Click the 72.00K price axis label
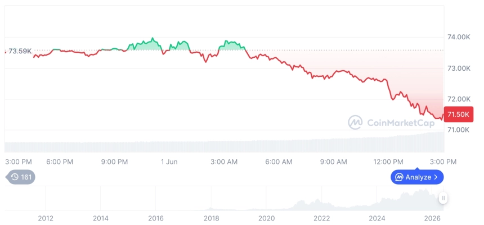This screenshot has height=225, width=484. click(459, 99)
